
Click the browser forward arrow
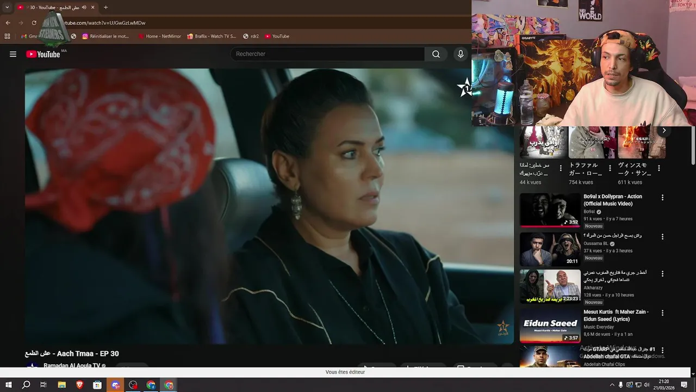pos(21,23)
